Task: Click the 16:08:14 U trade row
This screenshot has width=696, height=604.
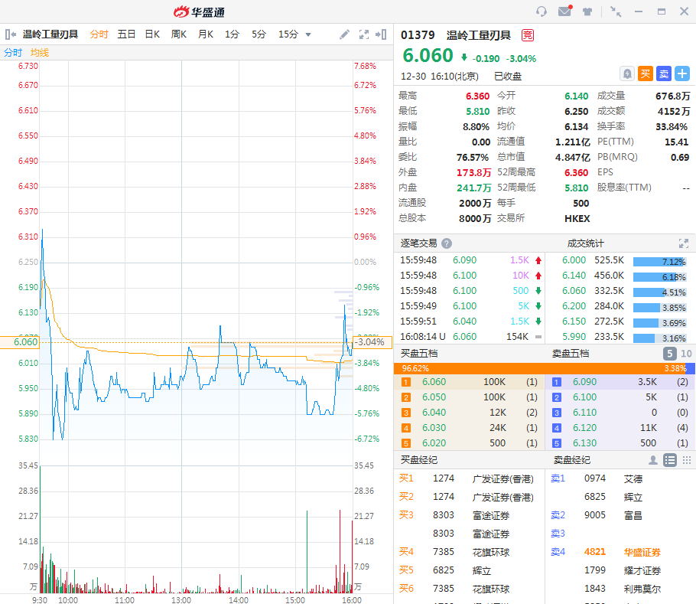Action: point(470,337)
